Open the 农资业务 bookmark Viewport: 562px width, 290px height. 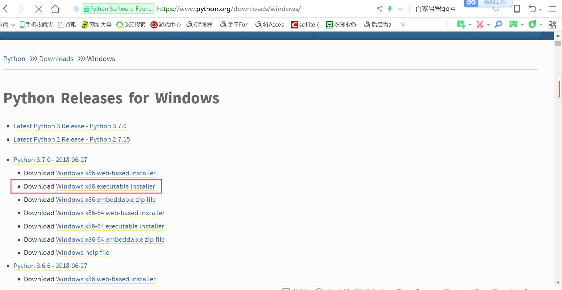341,24
